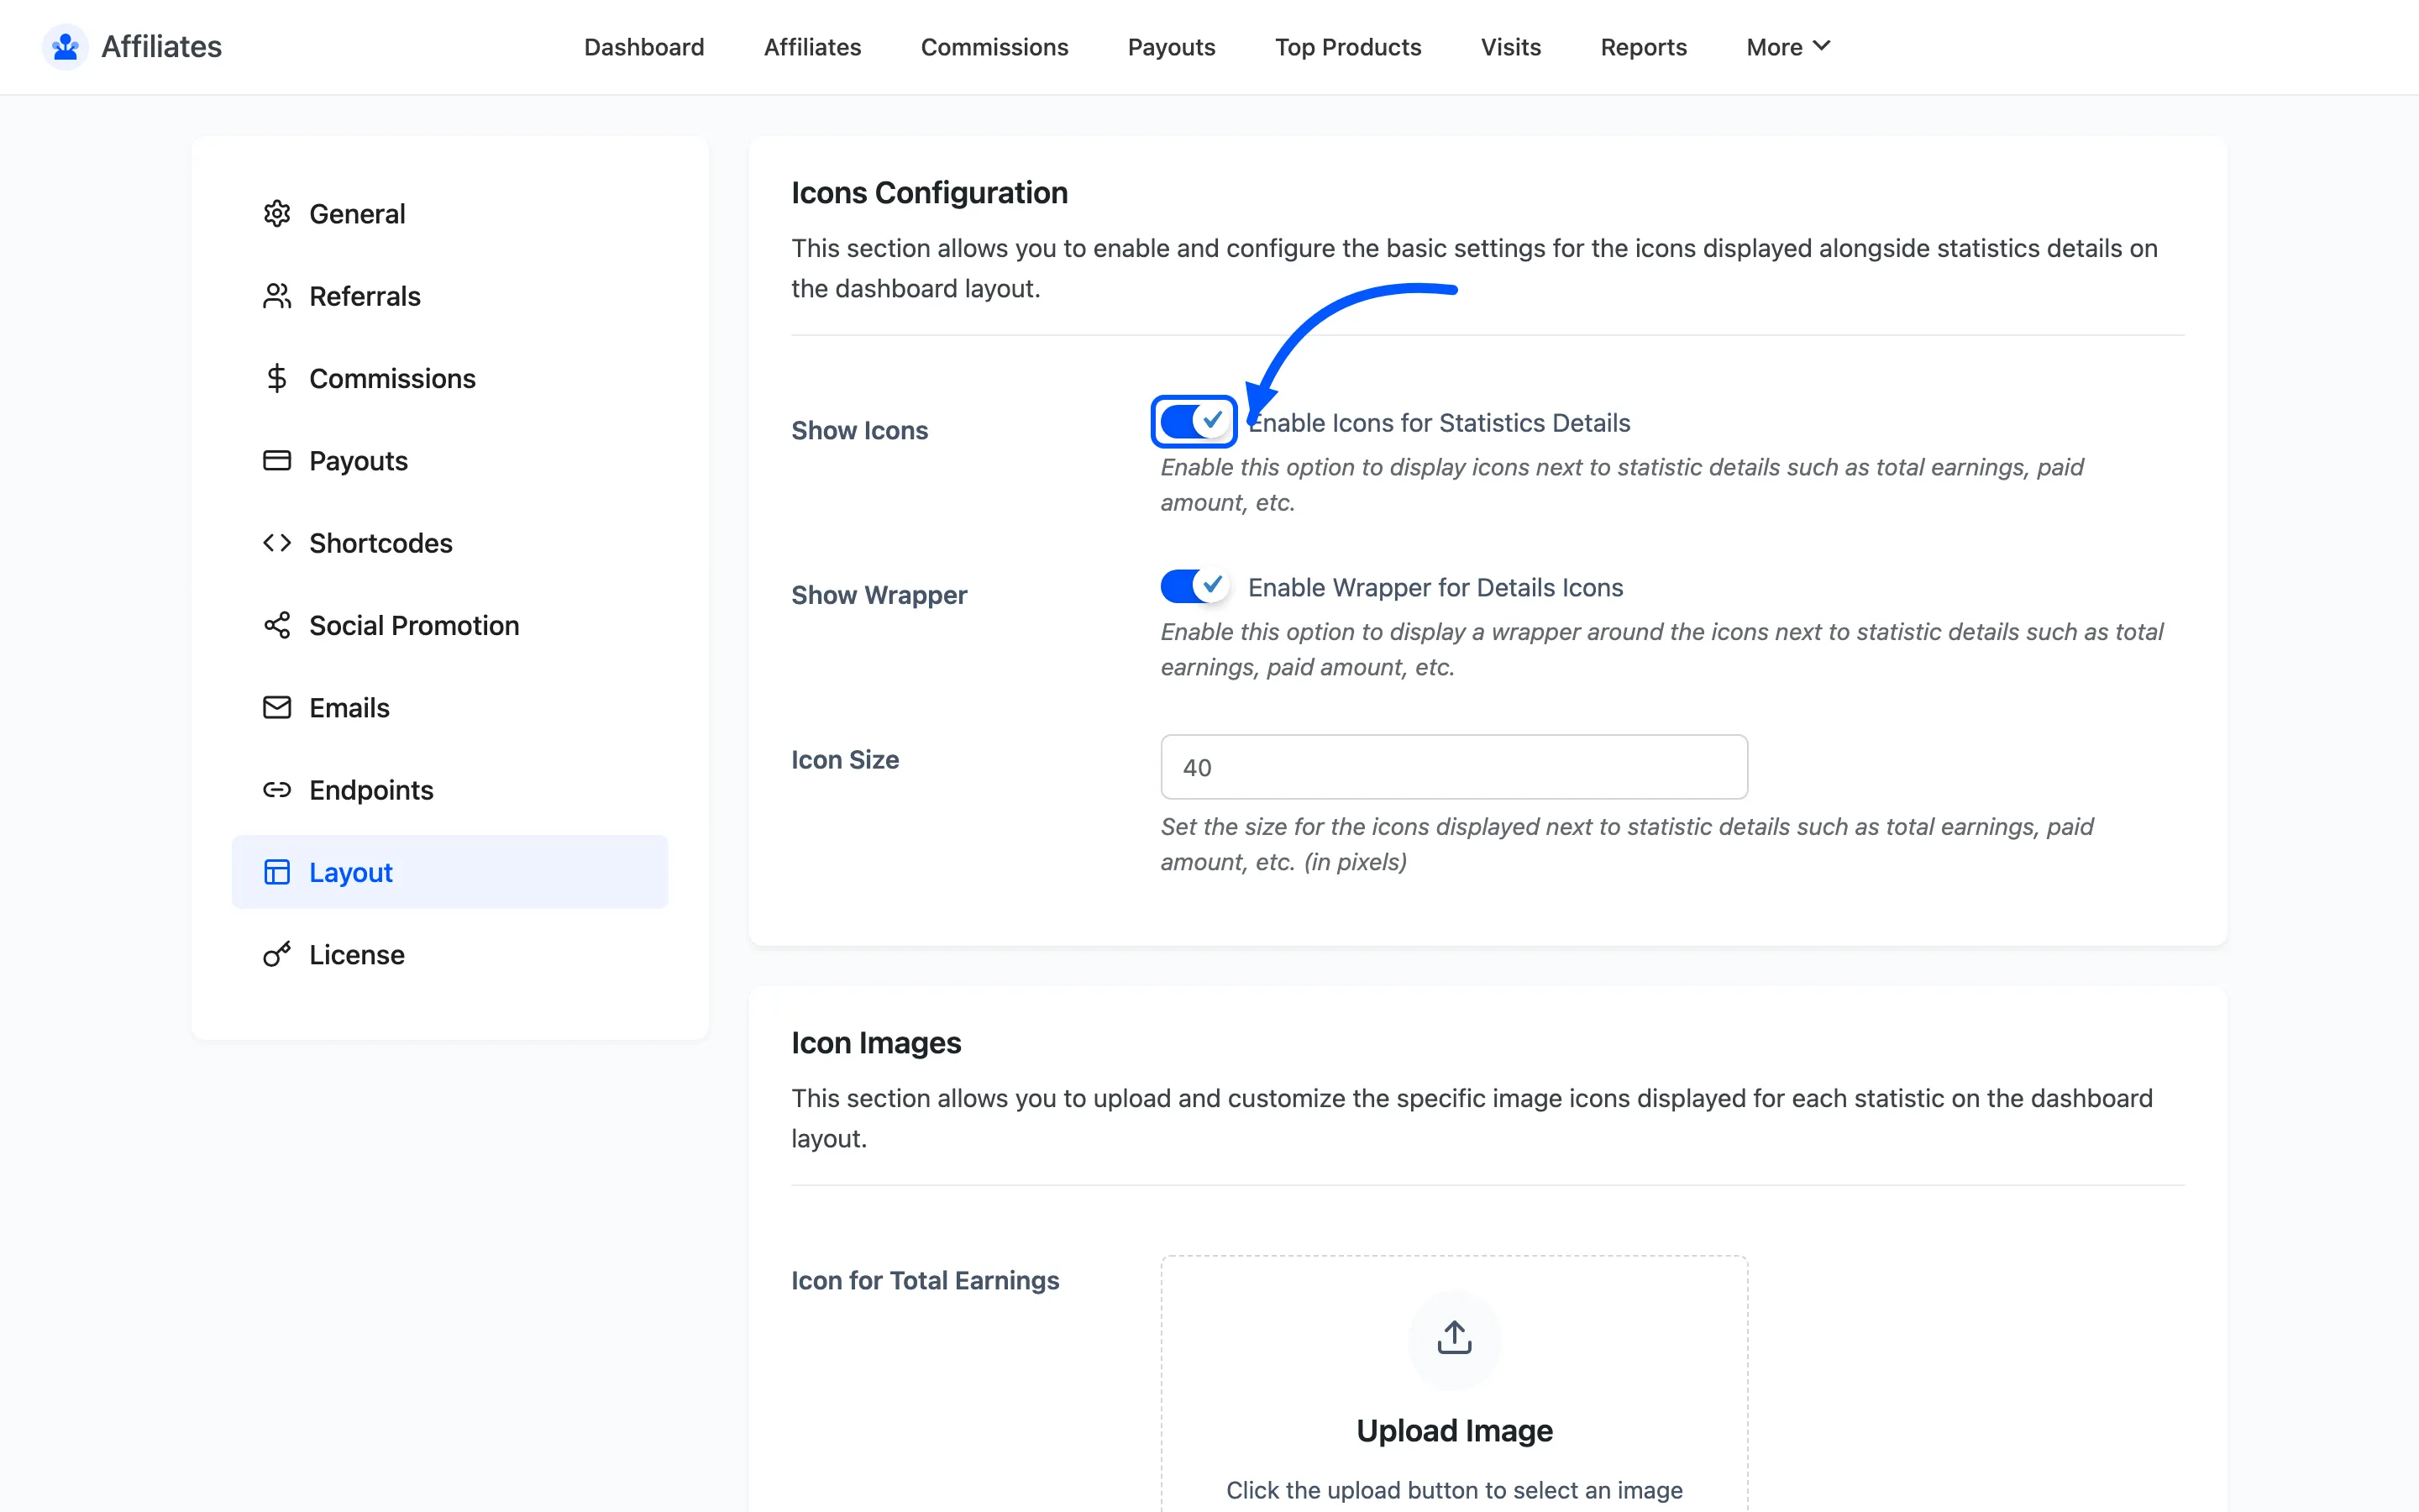Click the Shortcodes code brackets icon
Image resolution: width=2419 pixels, height=1512 pixels.
(x=277, y=543)
